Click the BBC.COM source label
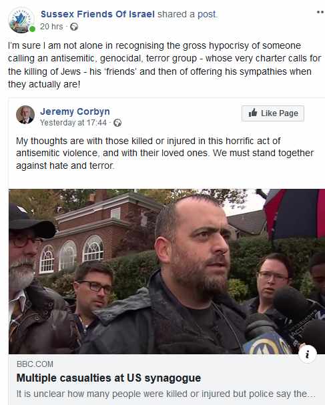Image resolution: width=325 pixels, height=405 pixels. (x=35, y=364)
